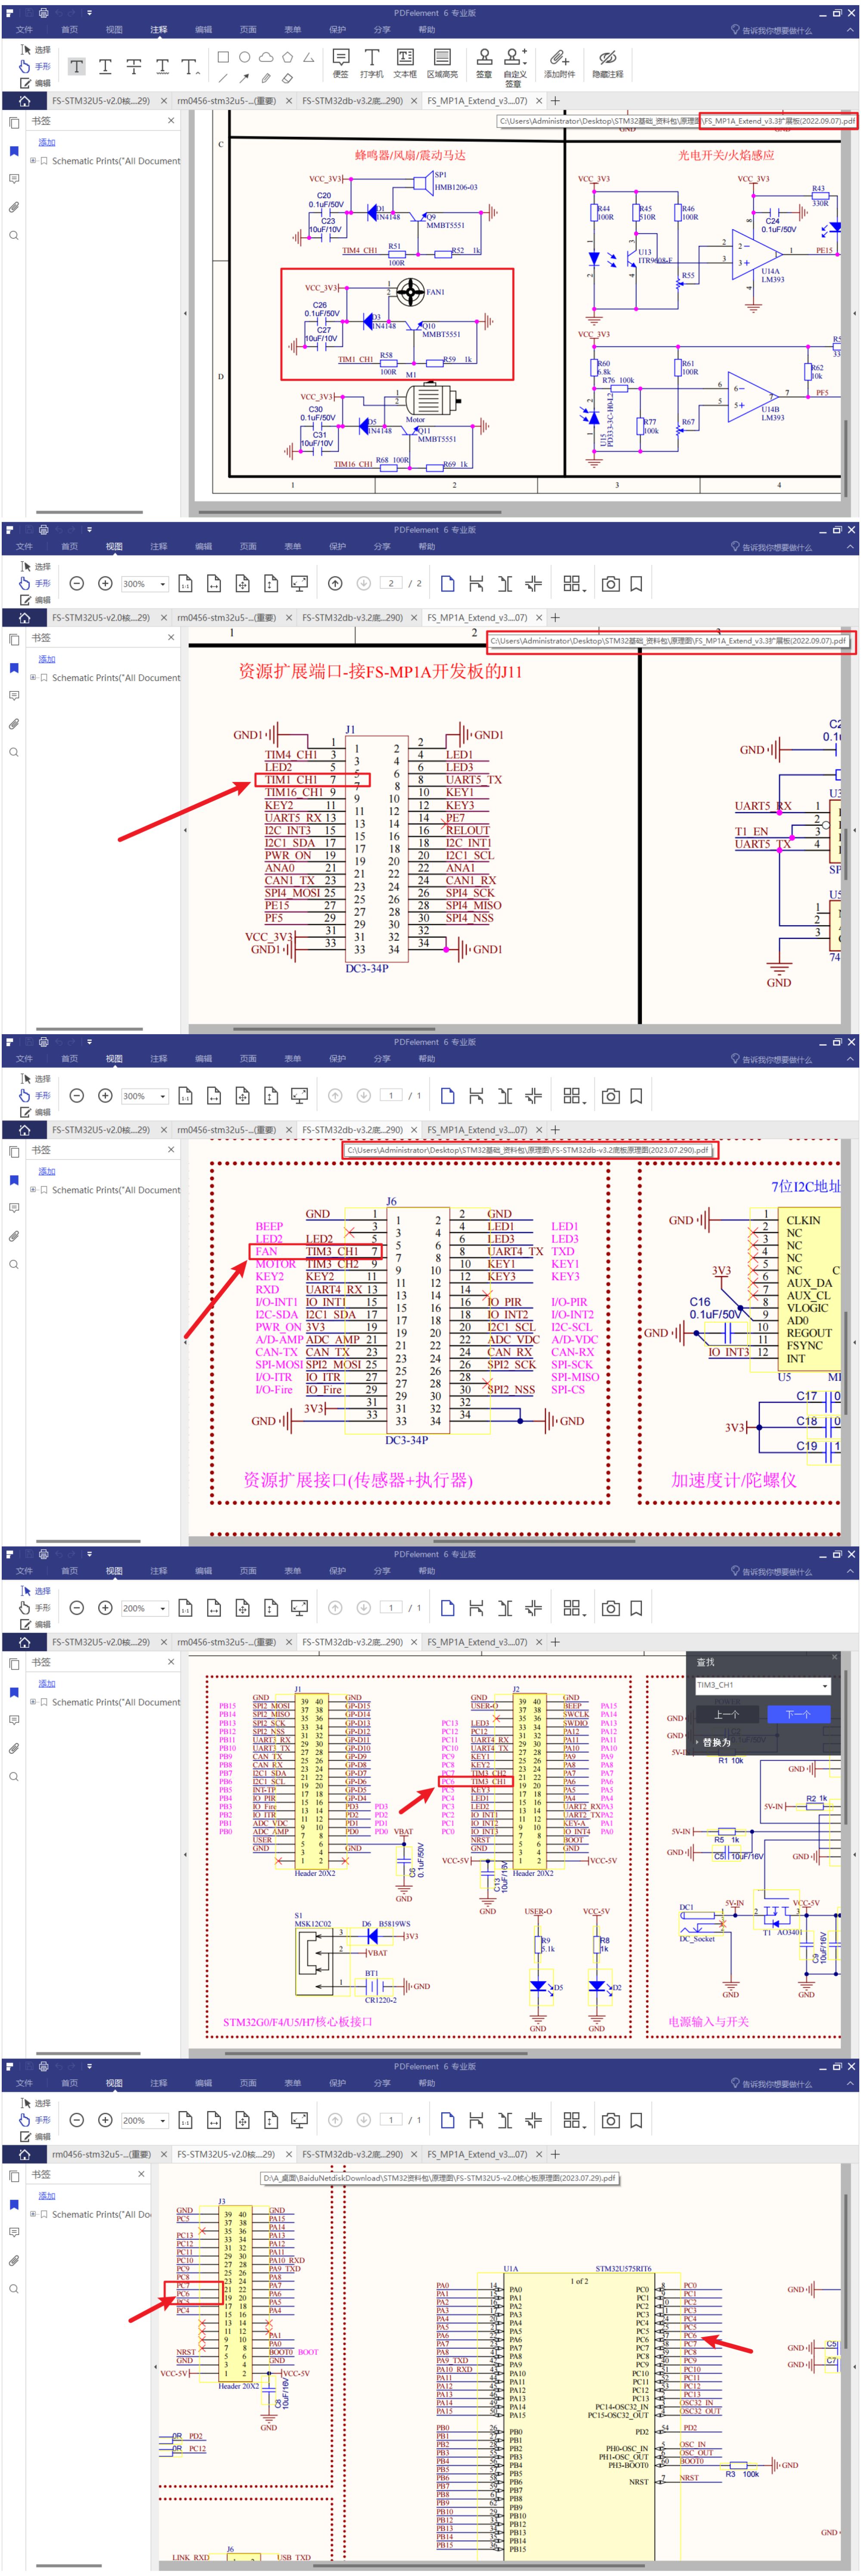Switch to 编辑 tab beside active 注释
The width and height of the screenshot is (861, 2576).
tap(203, 30)
